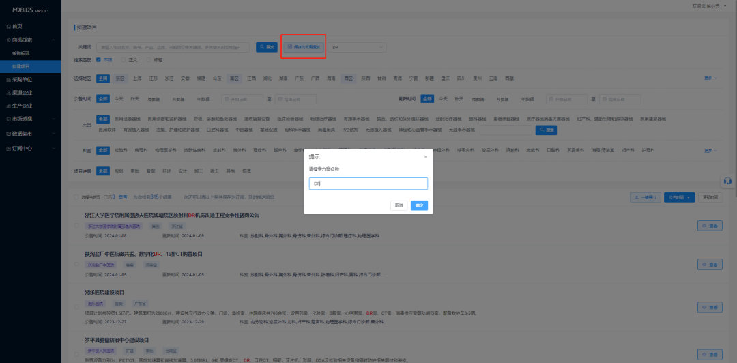Expand 订阅中心 sidebar group
The height and width of the screenshot is (363, 737).
tap(31, 148)
